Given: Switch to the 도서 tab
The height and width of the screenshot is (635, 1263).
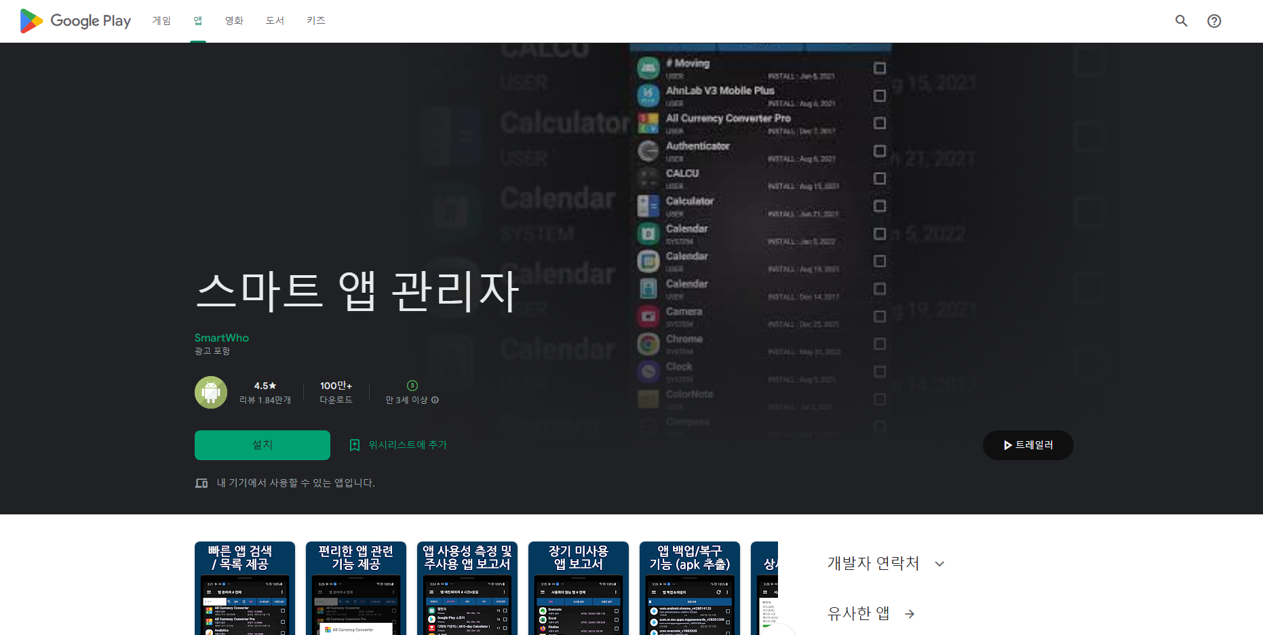Looking at the screenshot, I should (274, 20).
